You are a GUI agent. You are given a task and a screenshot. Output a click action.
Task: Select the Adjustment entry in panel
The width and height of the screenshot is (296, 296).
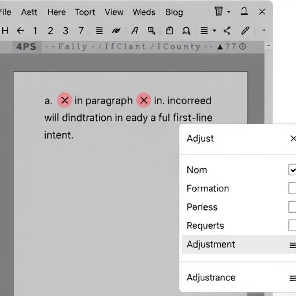click(x=239, y=245)
